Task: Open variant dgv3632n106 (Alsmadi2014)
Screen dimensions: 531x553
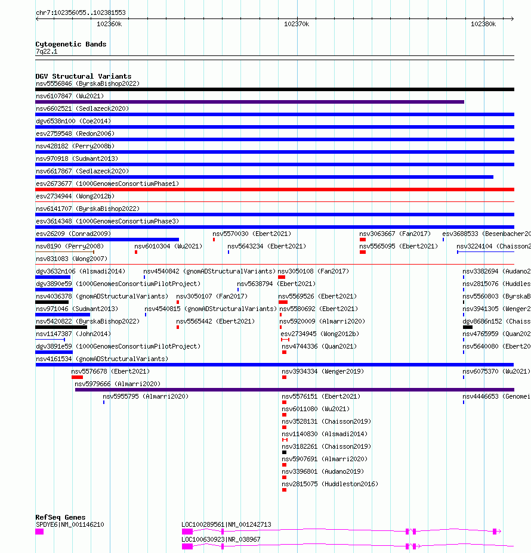Action: pos(81,271)
